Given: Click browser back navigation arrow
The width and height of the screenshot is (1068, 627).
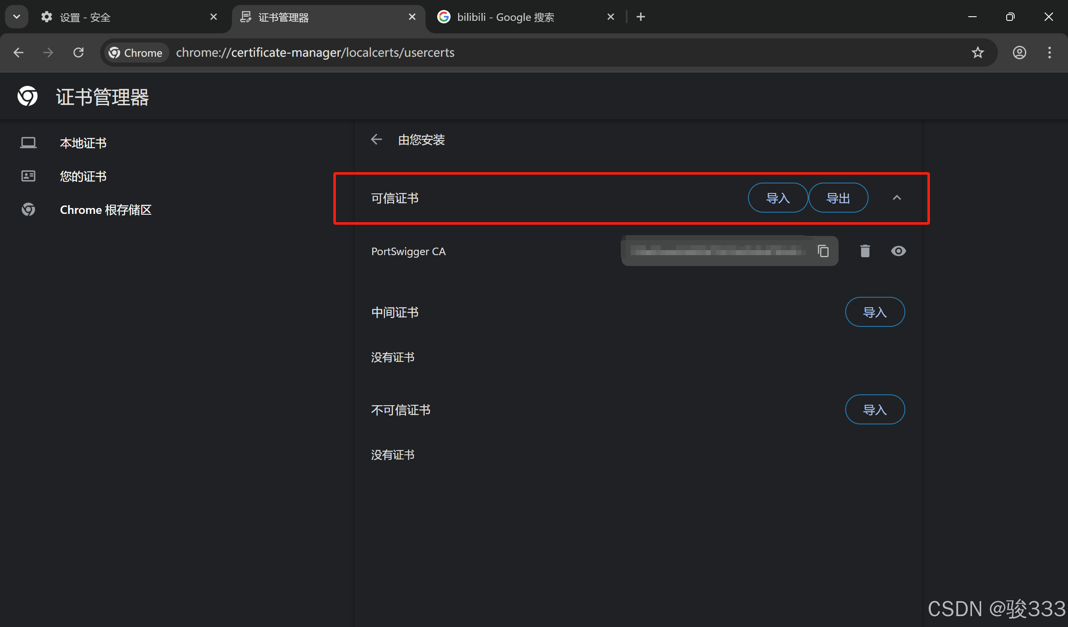Looking at the screenshot, I should click(x=18, y=53).
